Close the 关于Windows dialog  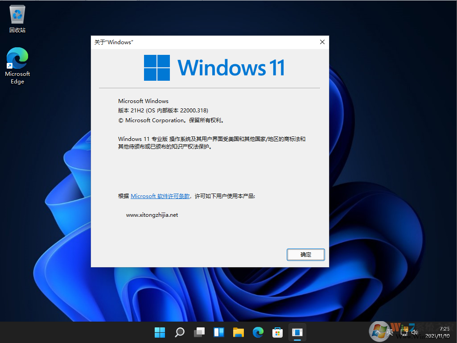click(x=322, y=42)
